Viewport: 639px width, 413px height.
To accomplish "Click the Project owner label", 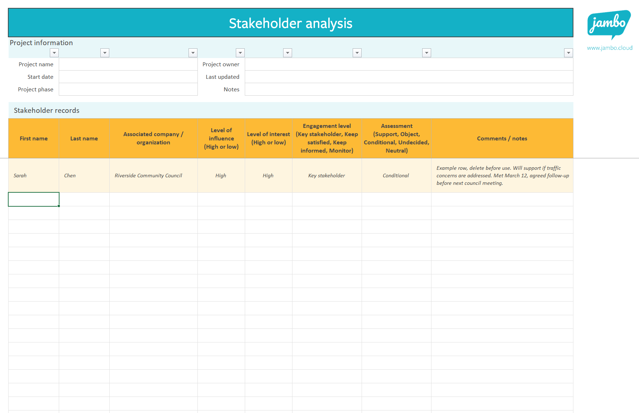I will (221, 64).
